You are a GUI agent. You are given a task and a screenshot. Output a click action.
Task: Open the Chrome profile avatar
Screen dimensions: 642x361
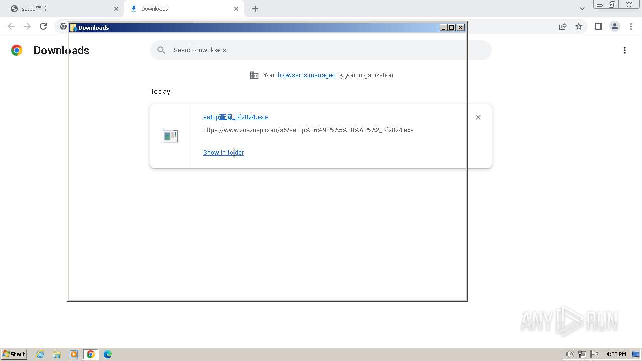coord(615,26)
